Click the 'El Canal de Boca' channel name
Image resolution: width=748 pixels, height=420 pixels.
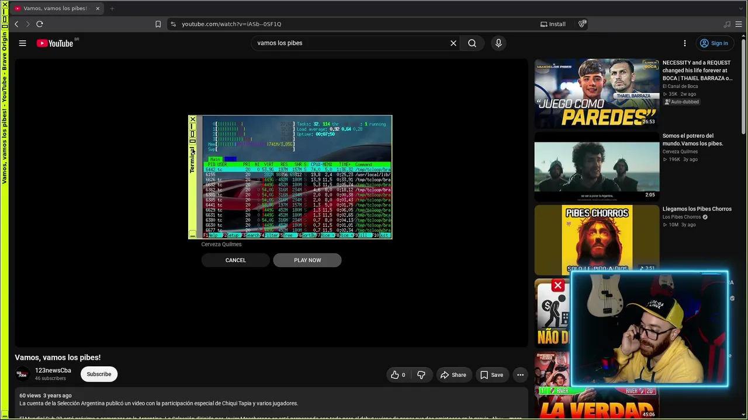(x=680, y=86)
